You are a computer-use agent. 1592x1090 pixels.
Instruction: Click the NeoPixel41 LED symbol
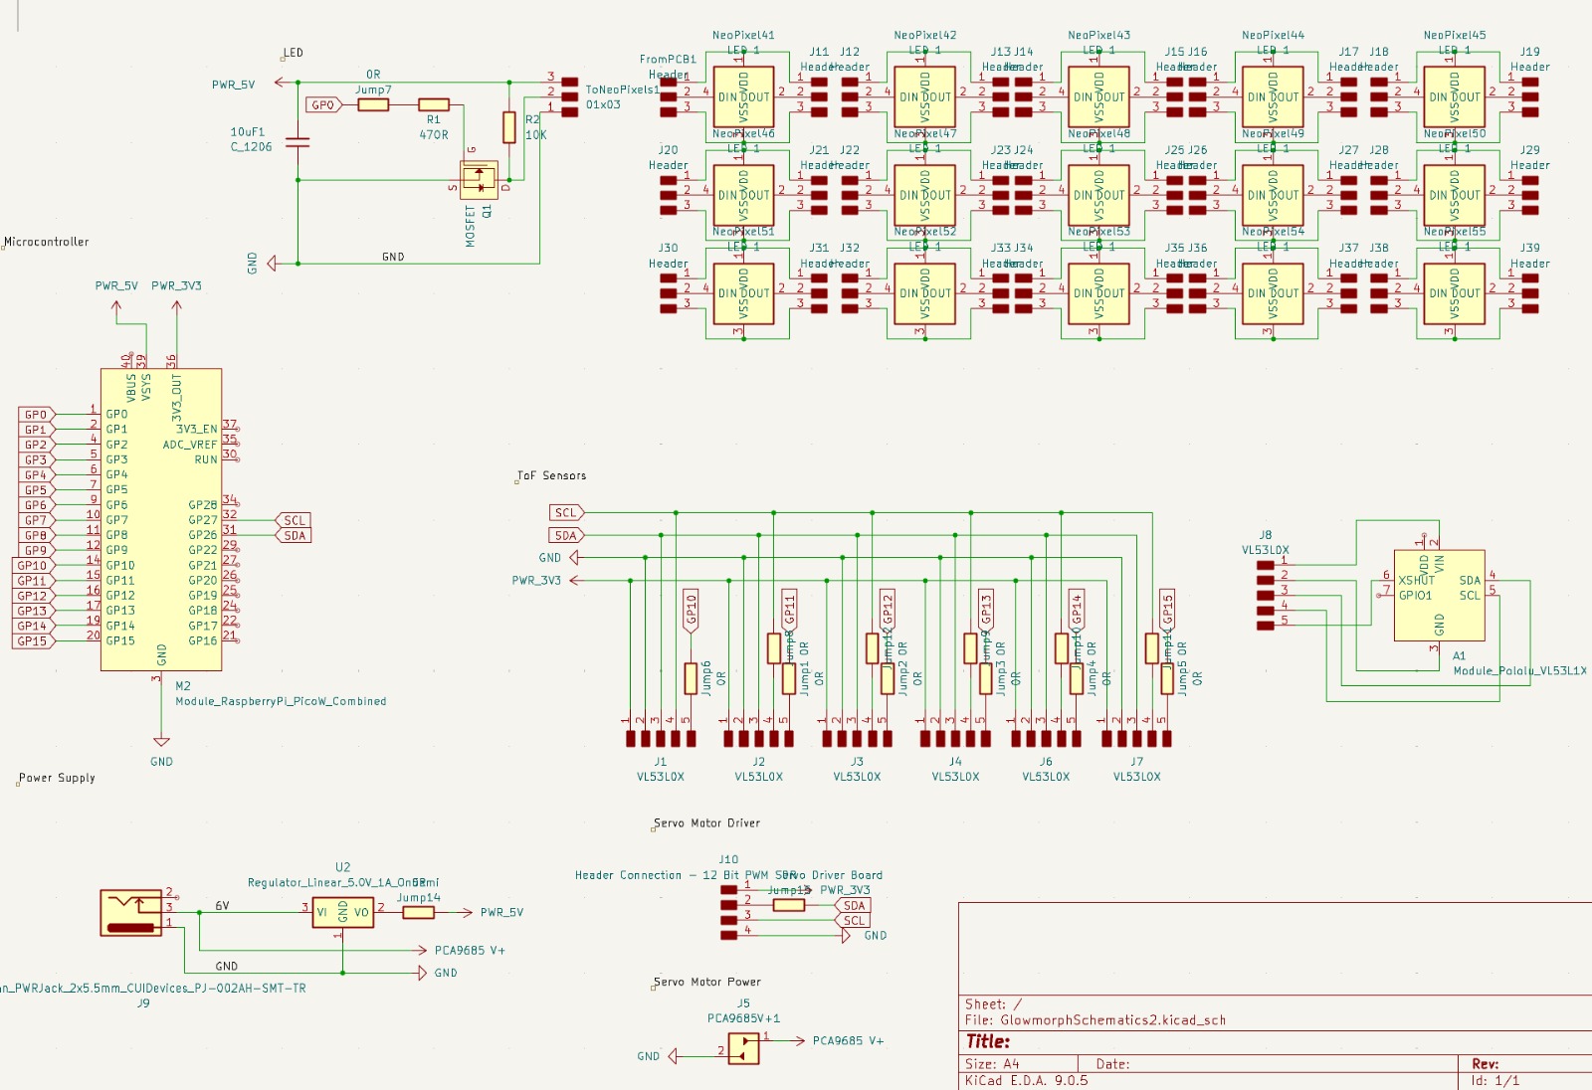point(743,96)
